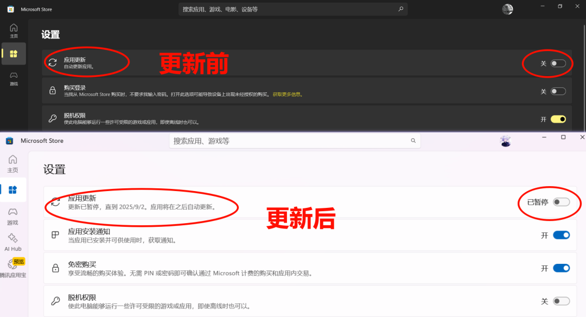Open profile avatar in dark Store window
Image resolution: width=586 pixels, height=317 pixels.
(x=507, y=9)
